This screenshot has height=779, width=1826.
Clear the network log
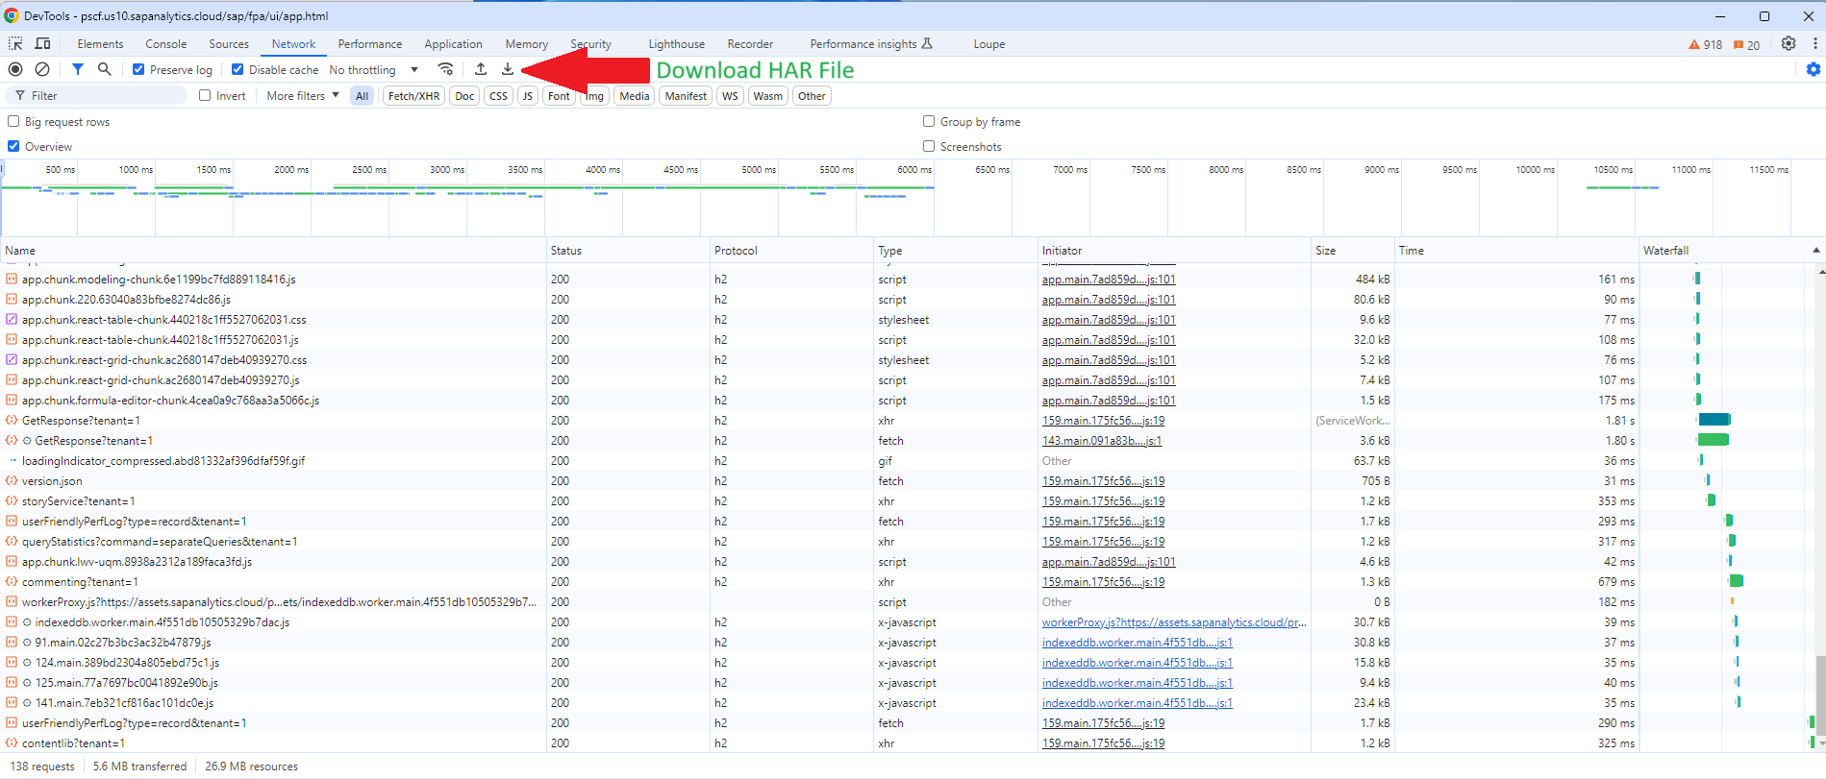pos(42,69)
